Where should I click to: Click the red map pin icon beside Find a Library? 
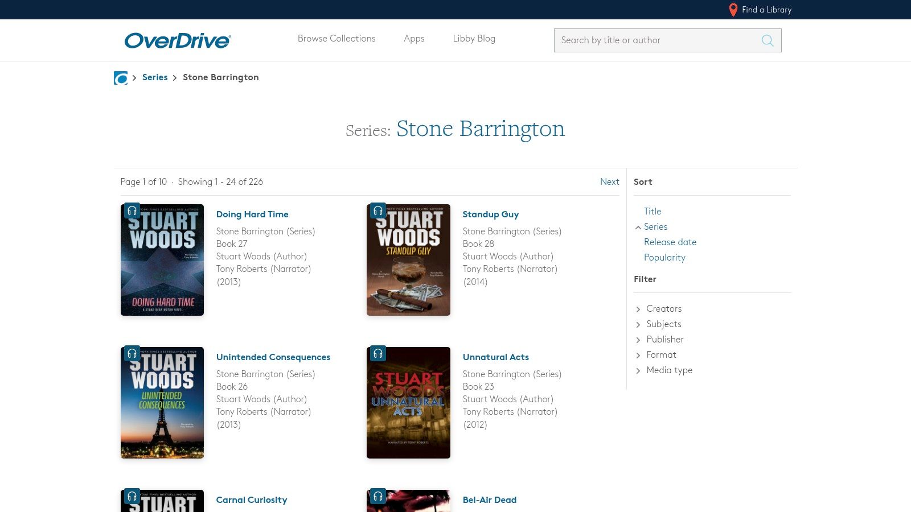tap(732, 10)
